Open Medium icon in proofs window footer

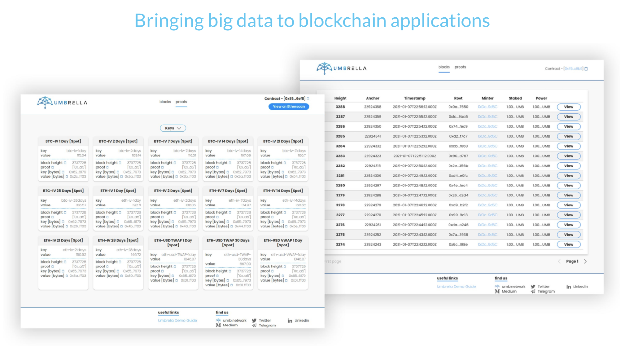pyautogui.click(x=218, y=326)
